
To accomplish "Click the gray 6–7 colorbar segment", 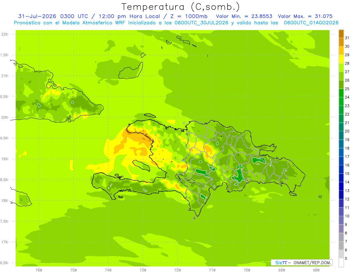I will click(x=341, y=246).
